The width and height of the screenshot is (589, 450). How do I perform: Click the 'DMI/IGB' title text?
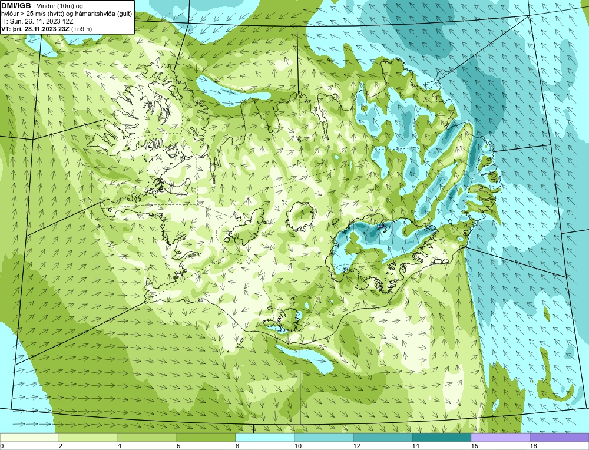pos(16,6)
